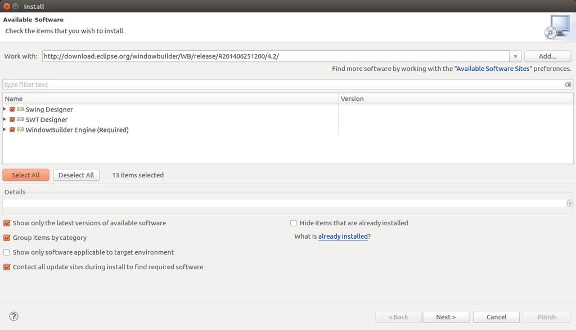
Task: Open the already installed link
Action: coord(343,237)
